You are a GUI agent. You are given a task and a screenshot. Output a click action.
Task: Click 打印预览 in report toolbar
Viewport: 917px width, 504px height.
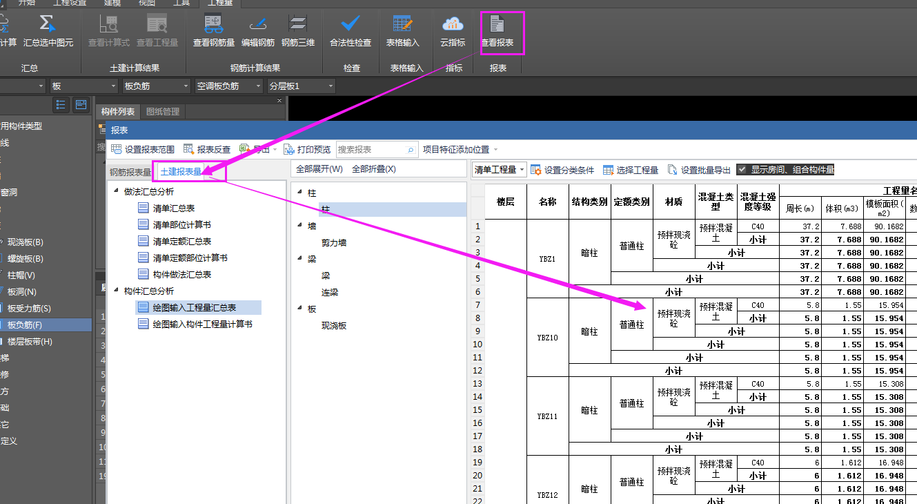tap(307, 149)
